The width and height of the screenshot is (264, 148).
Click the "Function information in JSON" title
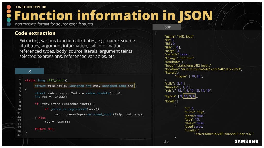coord(113,15)
